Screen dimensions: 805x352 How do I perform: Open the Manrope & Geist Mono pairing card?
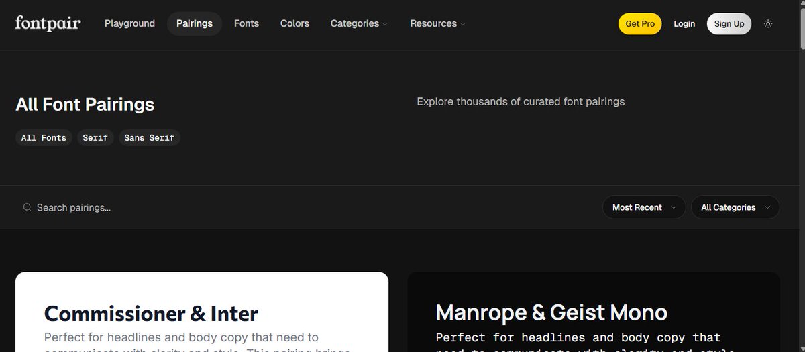594,312
